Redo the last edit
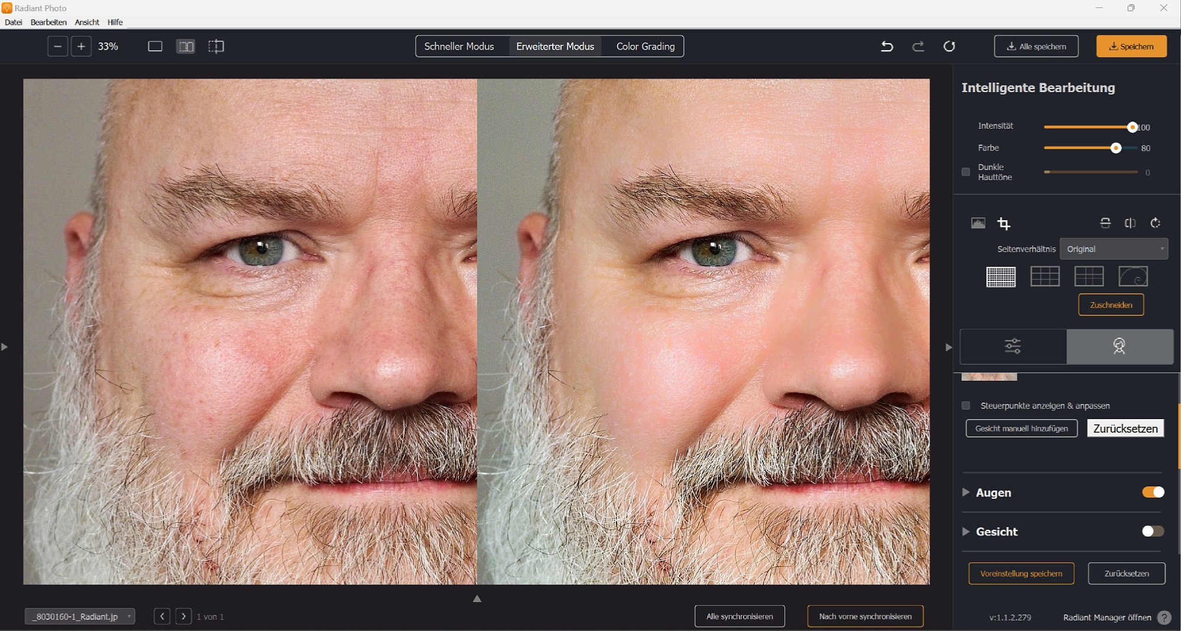 918,46
